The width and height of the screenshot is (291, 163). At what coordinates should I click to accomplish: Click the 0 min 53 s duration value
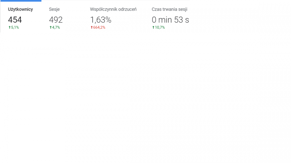[x=170, y=20]
